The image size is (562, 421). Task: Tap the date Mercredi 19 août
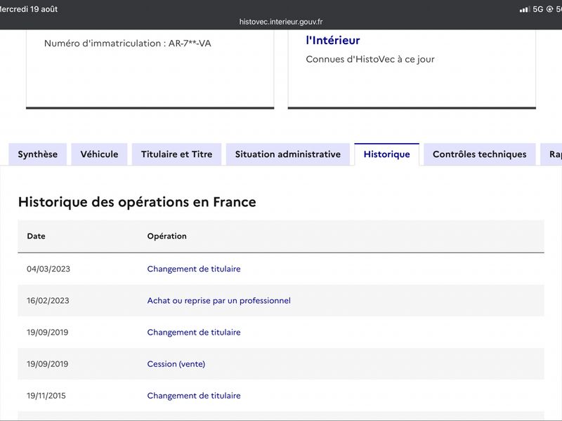[28, 9]
